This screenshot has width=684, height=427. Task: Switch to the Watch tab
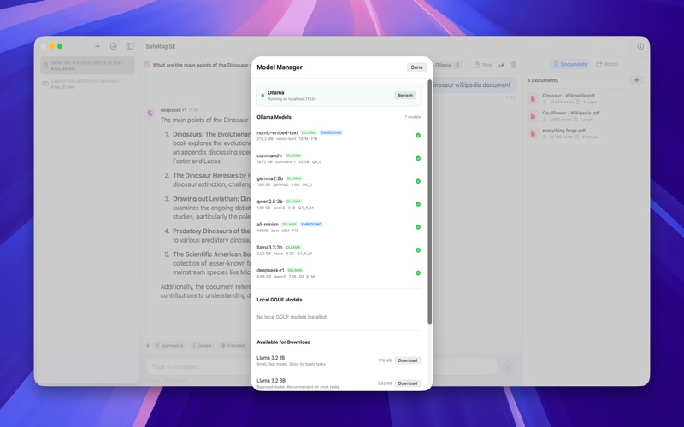(x=607, y=64)
